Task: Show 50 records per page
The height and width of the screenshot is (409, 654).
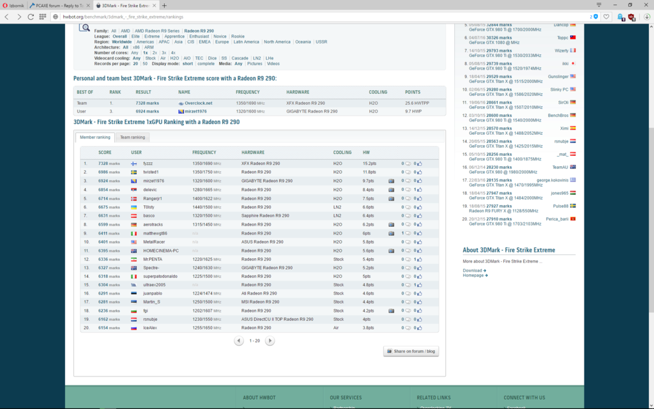Action: pos(145,64)
